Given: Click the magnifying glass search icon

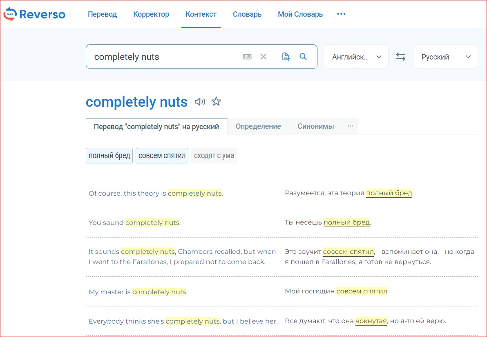Looking at the screenshot, I should 303,57.
